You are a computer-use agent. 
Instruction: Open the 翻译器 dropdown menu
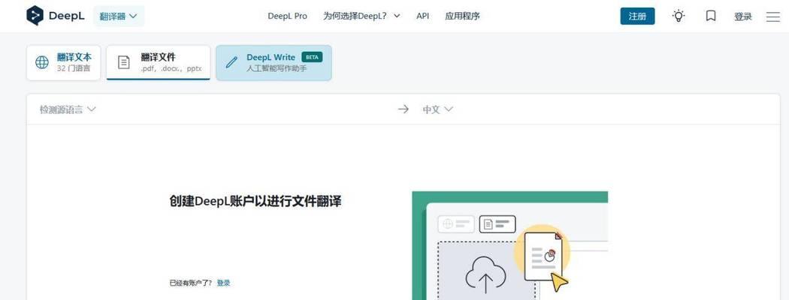[x=119, y=16]
